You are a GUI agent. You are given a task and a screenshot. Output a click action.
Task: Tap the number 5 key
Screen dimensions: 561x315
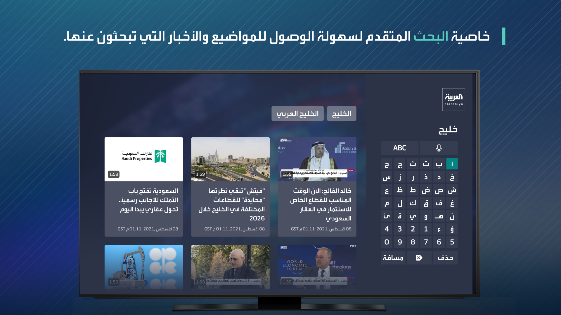(x=452, y=242)
